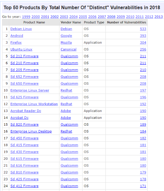Open the Sd 652 Firmware product link
Image resolution: width=164 pixels, height=191 pixels.
point(24,77)
